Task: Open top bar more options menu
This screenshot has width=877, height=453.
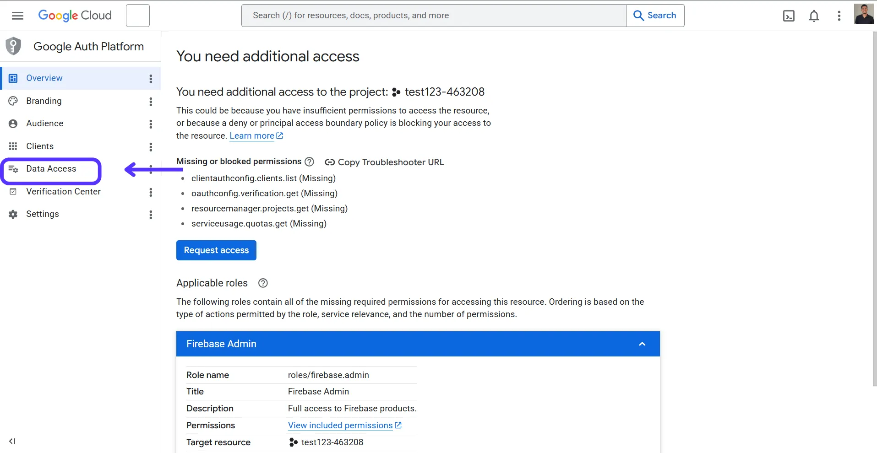Action: pyautogui.click(x=839, y=16)
